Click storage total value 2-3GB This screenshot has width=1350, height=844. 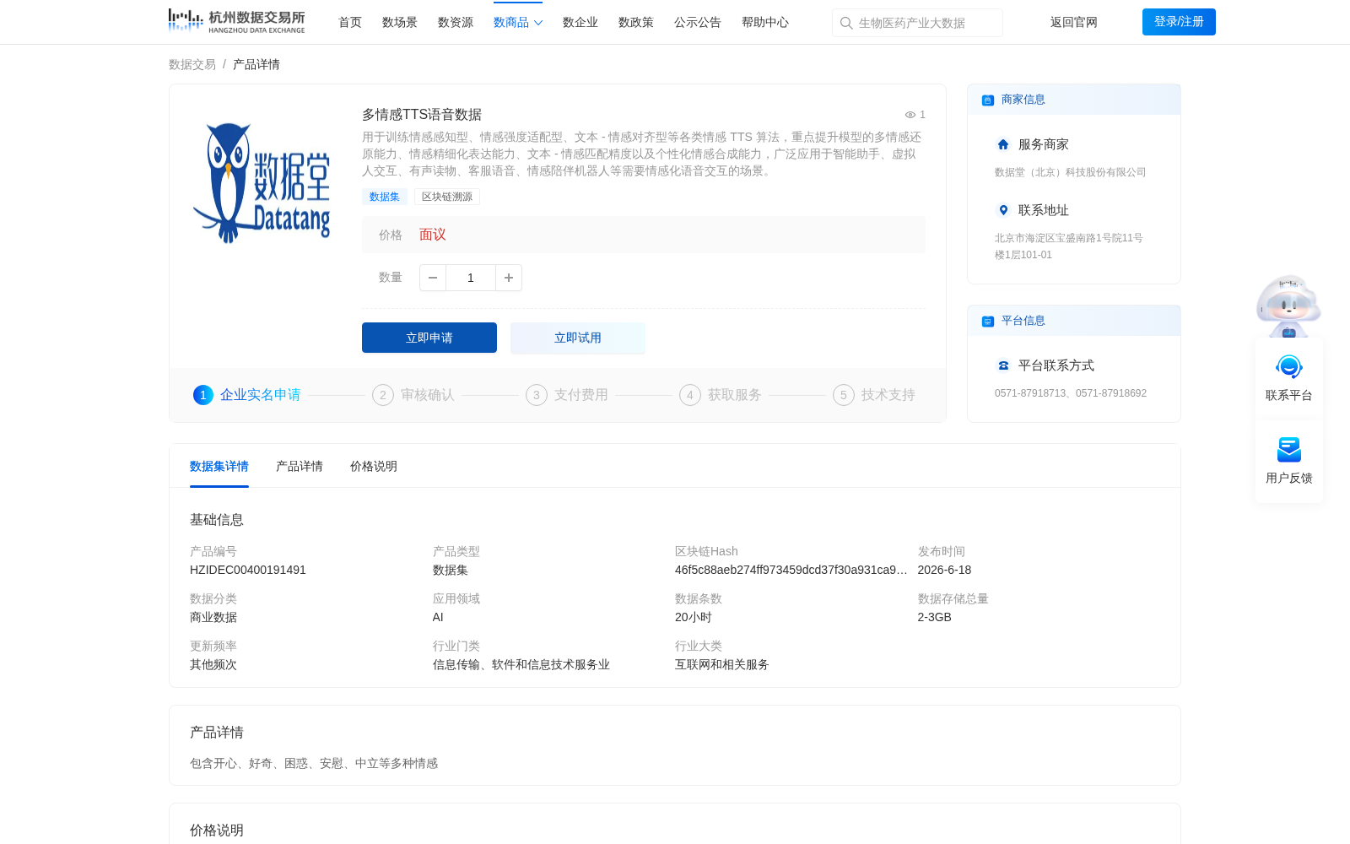[x=935, y=617]
